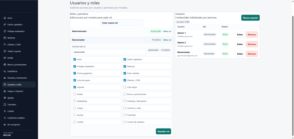
Task: Go to Tickets soporte text in sidebar
Action: pos(14,51)
